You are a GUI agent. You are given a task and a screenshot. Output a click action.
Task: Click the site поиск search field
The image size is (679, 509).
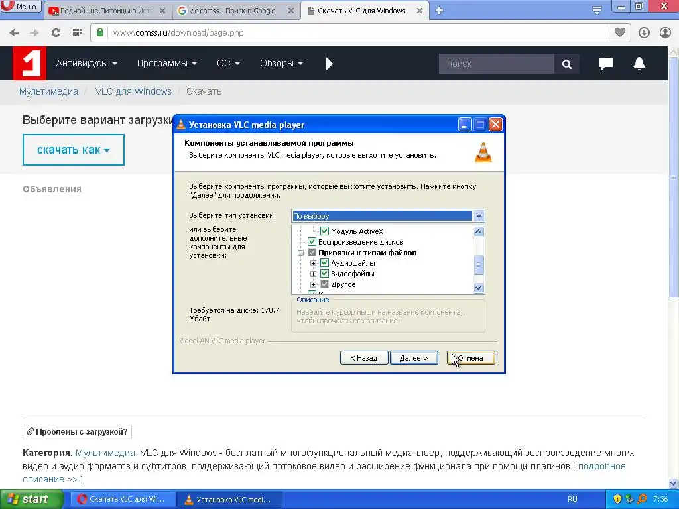[x=496, y=64]
